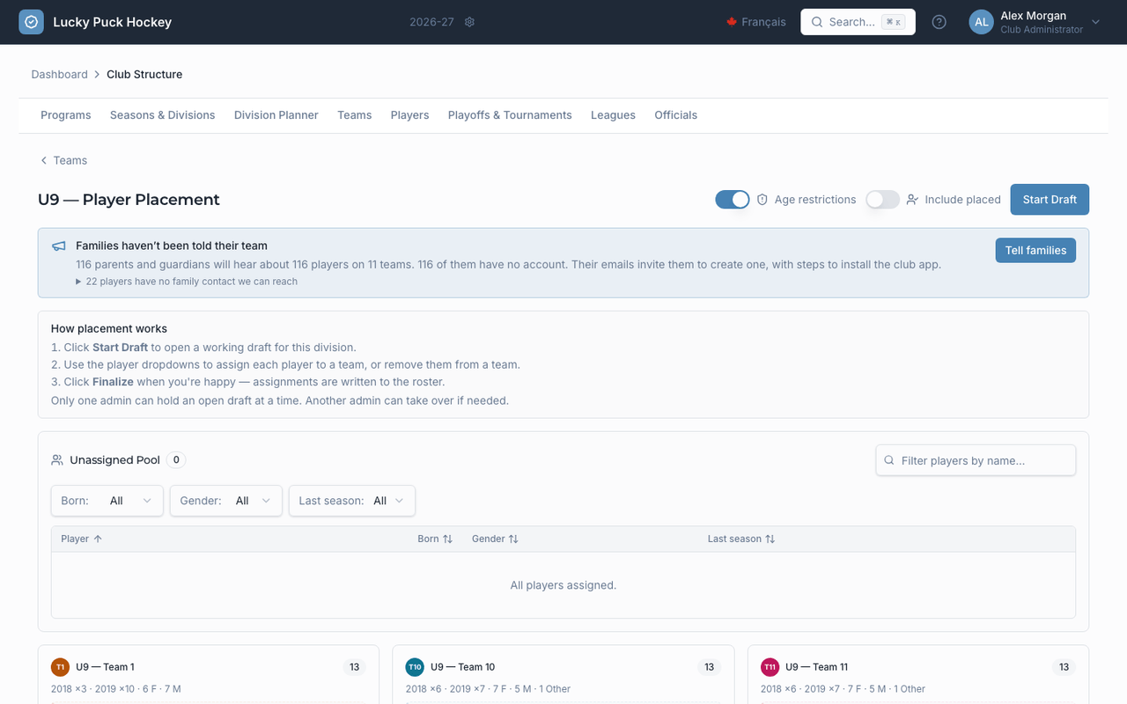Click the Unassigned Pool people icon

(x=57, y=460)
